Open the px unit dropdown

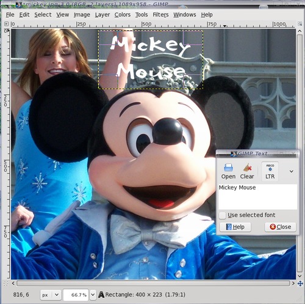(51, 295)
